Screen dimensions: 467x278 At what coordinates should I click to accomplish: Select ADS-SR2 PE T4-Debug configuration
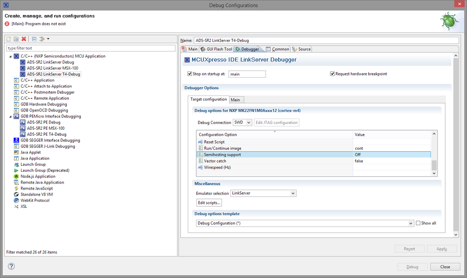pos(46,134)
